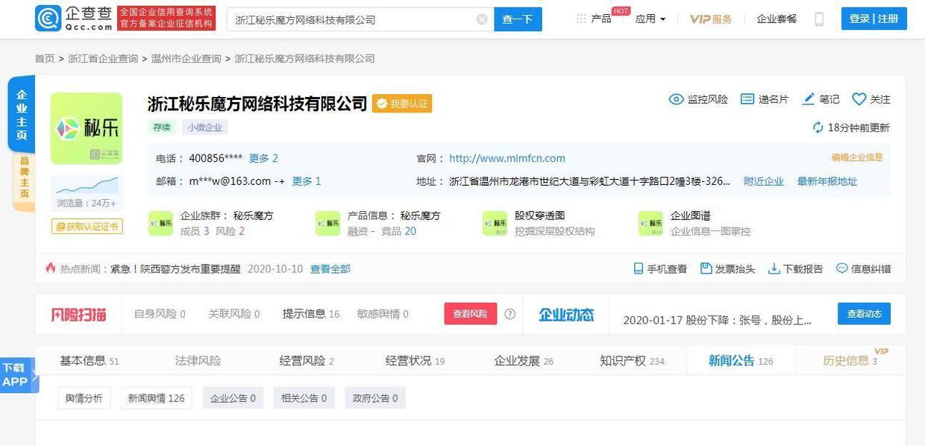Switch to the 基本信息 tab
Image resolution: width=925 pixels, height=446 pixels.
click(x=90, y=361)
